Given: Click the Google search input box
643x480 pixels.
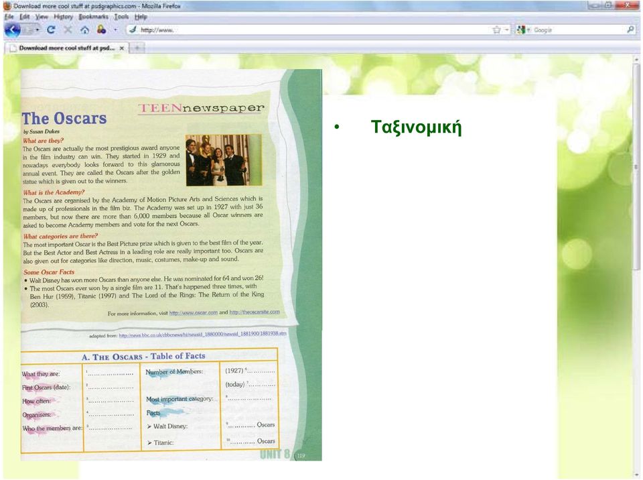Looking at the screenshot, I should (x=579, y=29).
